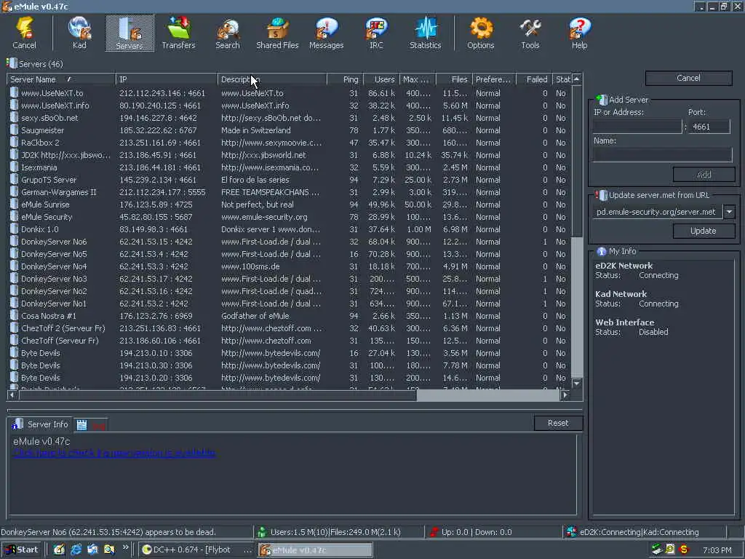Open the IRC chat window
Screen dimensions: 745x559
coord(376,33)
